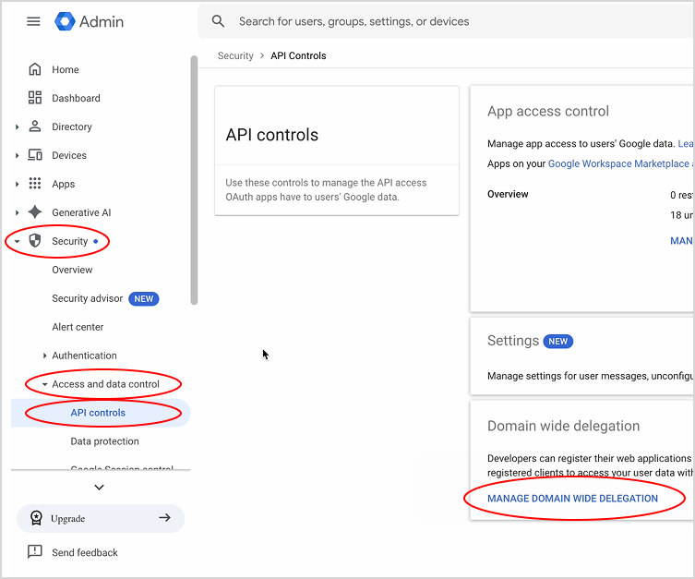This screenshot has height=579, width=695.
Task: Open the hamburger main menu
Action: click(33, 21)
